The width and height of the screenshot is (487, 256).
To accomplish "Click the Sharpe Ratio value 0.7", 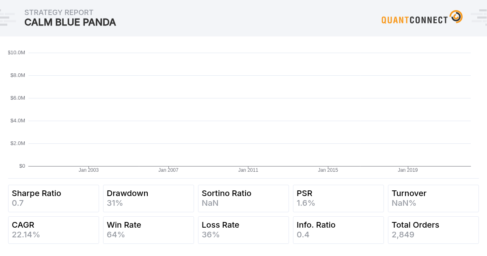I will click(x=18, y=203).
